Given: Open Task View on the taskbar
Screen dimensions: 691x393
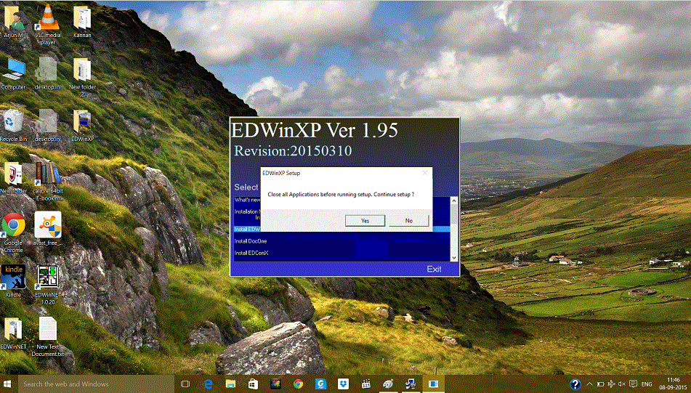Looking at the screenshot, I should pos(185,384).
